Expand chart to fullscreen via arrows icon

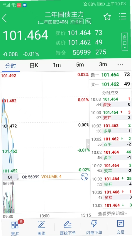pos(84,177)
